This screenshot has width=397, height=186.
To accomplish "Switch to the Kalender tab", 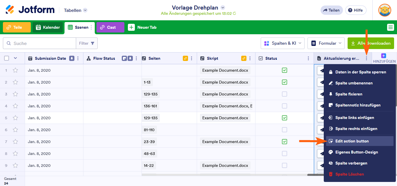I will pos(47,27).
